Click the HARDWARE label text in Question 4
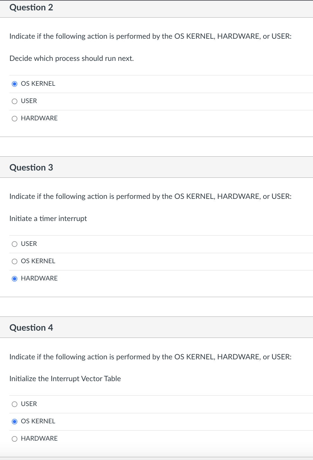 pos(39,439)
